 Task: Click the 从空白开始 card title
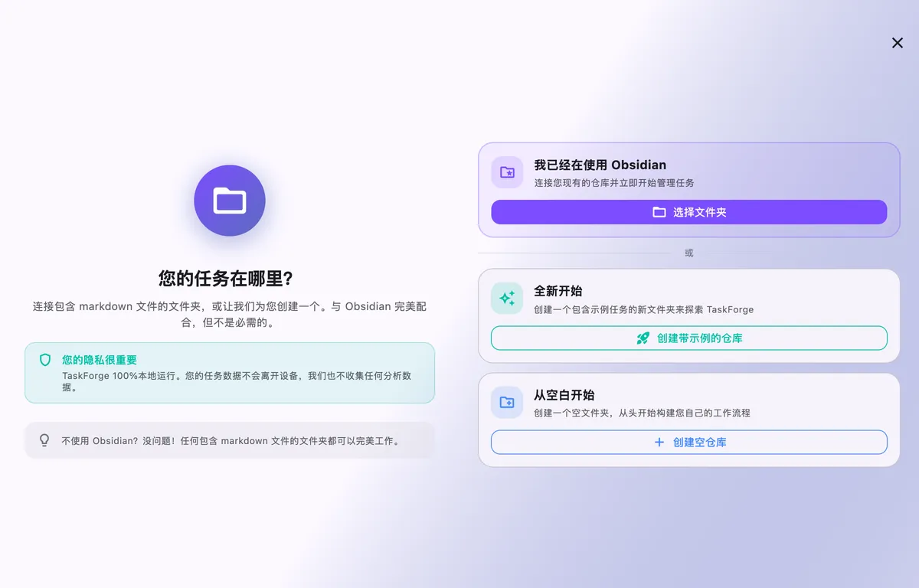click(564, 395)
